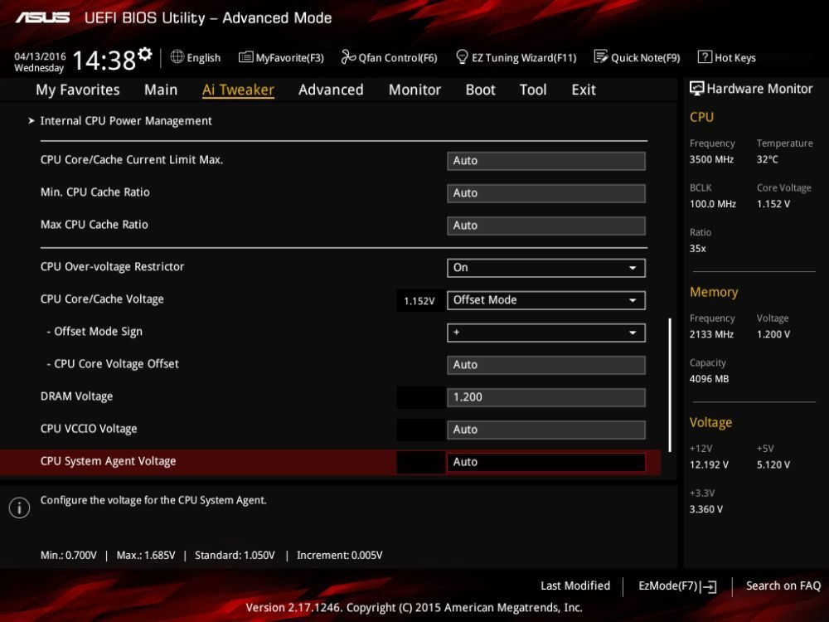Screen dimensions: 829x622
Task: Click the Hot Keys question mark icon
Action: [705, 56]
